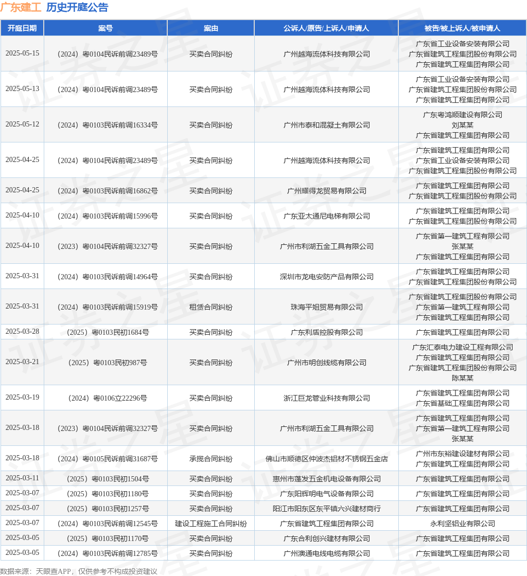Select case number 粤0106立22296号
527x576 pixels.
pyautogui.click(x=108, y=398)
